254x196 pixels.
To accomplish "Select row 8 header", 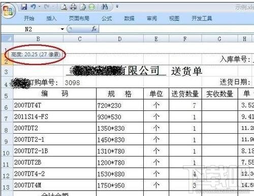I will pos(7,128).
